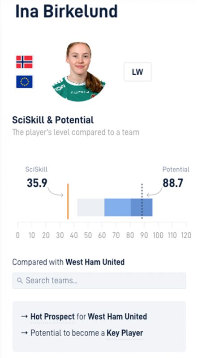This screenshot has width=202, height=358.
Task: Click the dotted Potential marker line
Action: [x=142, y=201]
